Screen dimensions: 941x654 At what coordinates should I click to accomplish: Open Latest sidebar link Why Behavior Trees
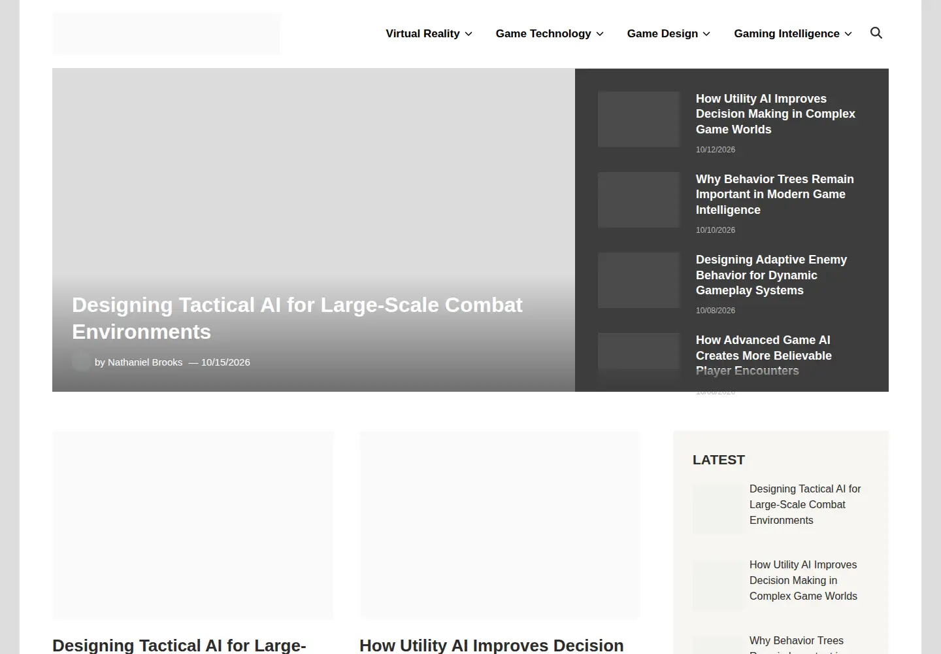point(797,645)
